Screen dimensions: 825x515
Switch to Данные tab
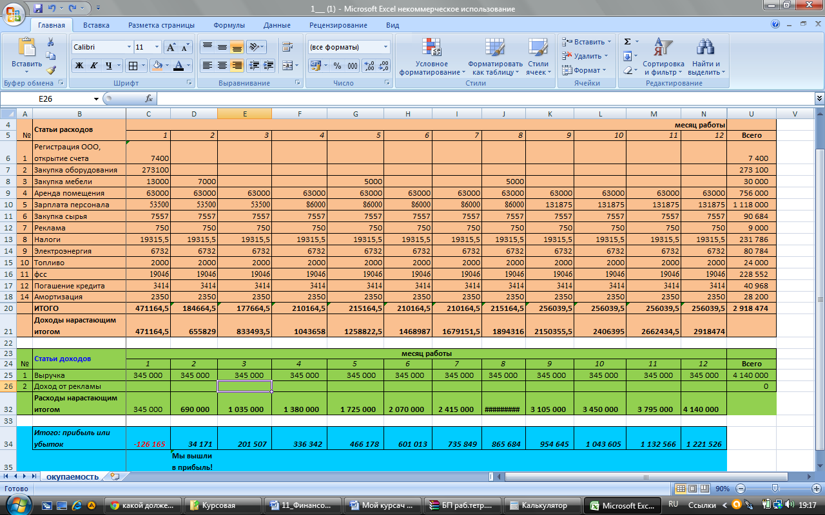(x=277, y=25)
